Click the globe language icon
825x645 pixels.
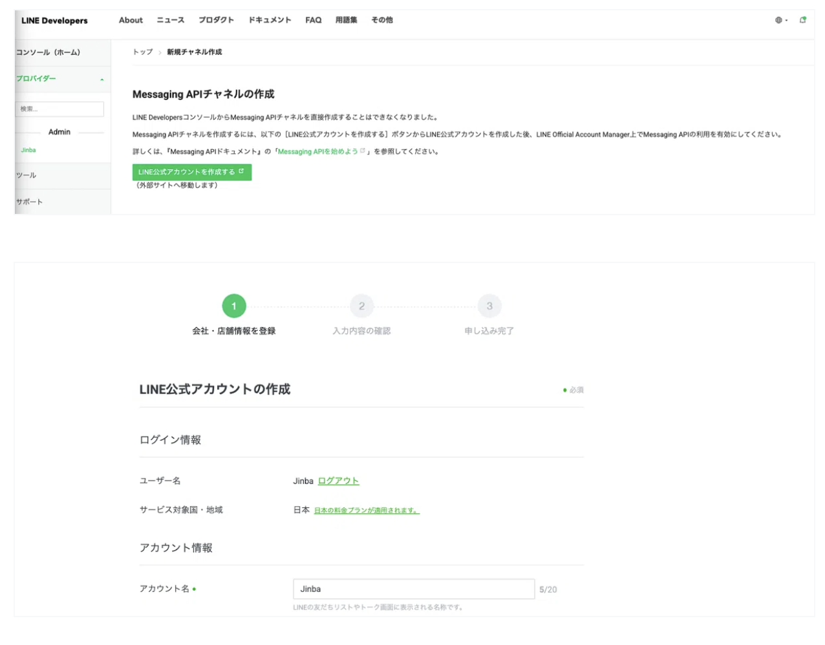coord(778,20)
